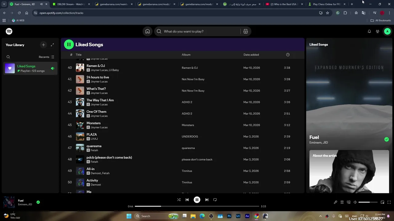Expand Your Library with the arrows icon
The height and width of the screenshot is (221, 394).
pyautogui.click(x=52, y=45)
